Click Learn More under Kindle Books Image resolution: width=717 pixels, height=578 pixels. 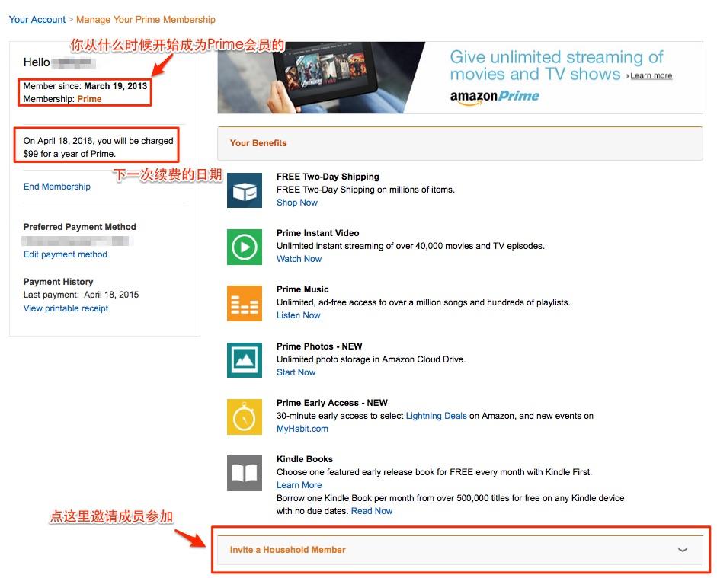[x=299, y=485]
